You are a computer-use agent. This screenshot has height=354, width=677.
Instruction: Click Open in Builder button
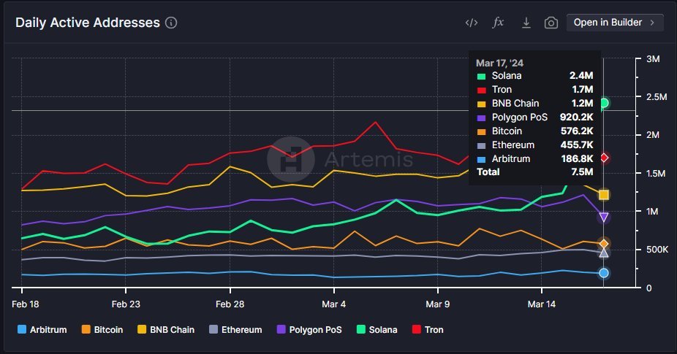pos(615,23)
